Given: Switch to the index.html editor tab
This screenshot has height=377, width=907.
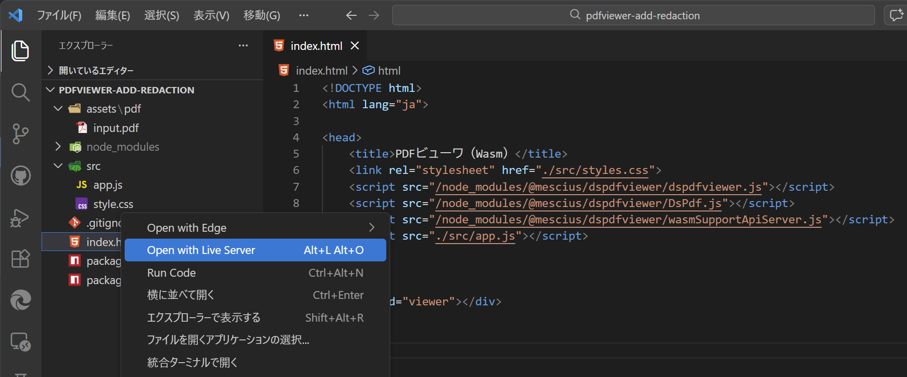Looking at the screenshot, I should 317,45.
